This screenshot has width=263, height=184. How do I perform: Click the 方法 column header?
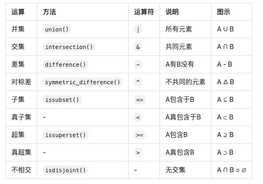49,12
